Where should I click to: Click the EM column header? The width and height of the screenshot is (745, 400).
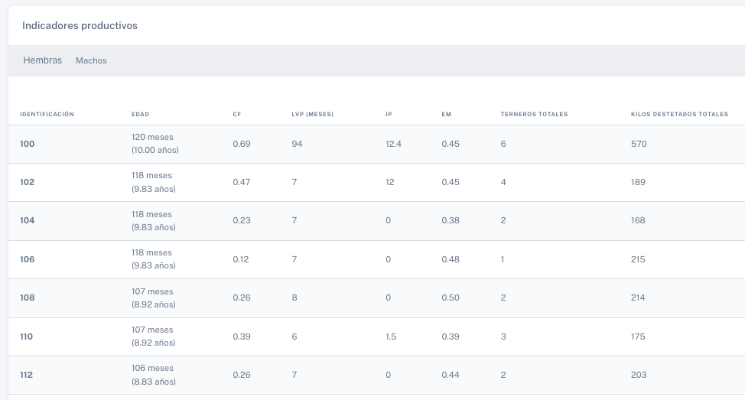point(446,114)
